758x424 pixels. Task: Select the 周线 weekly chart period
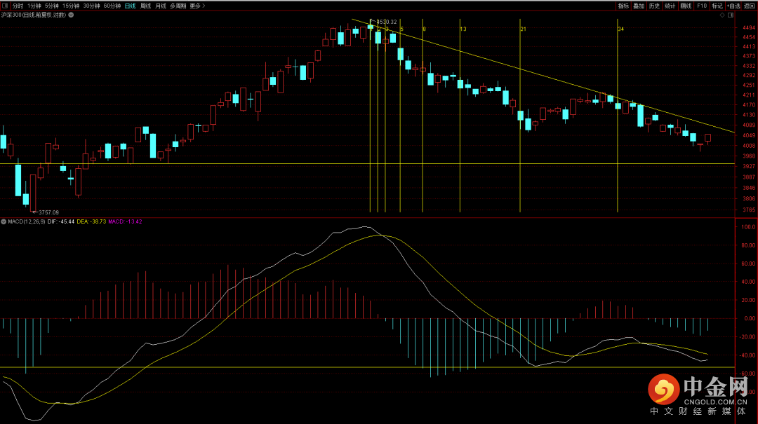145,6
